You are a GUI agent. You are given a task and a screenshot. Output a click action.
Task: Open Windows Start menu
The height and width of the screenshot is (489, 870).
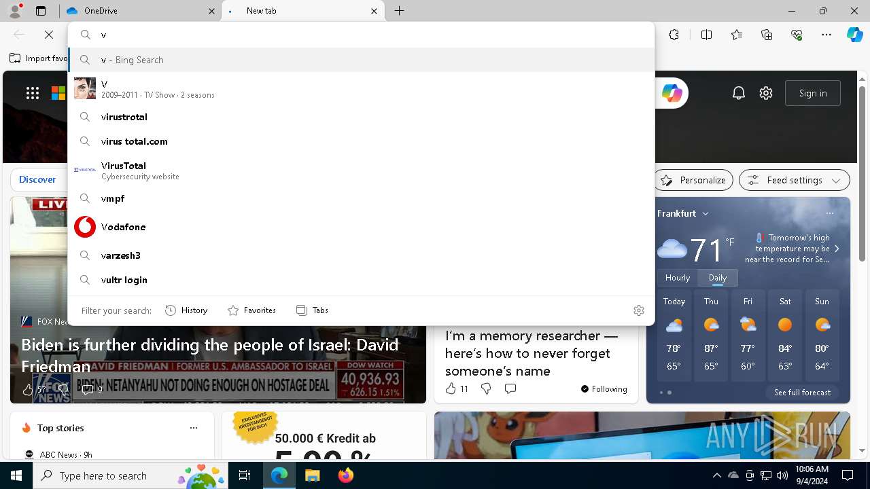pos(16,476)
